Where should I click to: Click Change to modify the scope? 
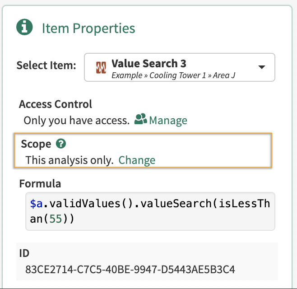click(137, 160)
